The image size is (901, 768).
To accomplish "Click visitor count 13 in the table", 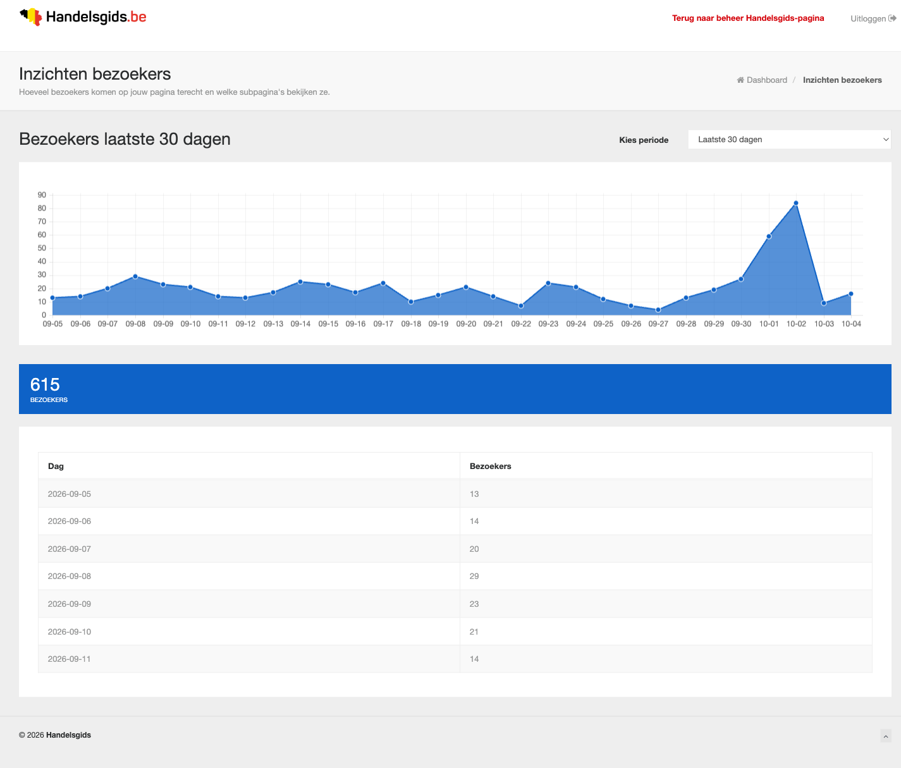I will point(474,494).
